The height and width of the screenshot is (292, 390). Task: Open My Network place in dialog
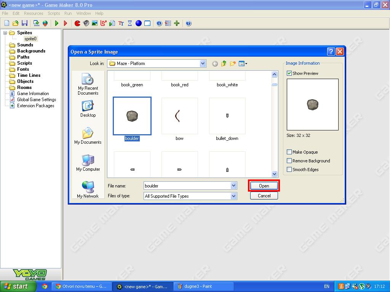click(x=88, y=189)
